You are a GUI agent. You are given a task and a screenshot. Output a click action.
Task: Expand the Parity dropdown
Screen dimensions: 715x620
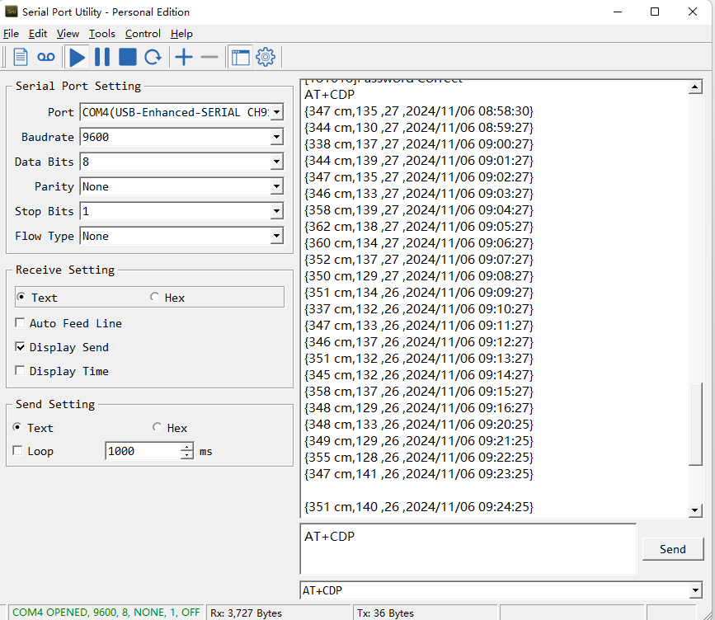click(276, 186)
